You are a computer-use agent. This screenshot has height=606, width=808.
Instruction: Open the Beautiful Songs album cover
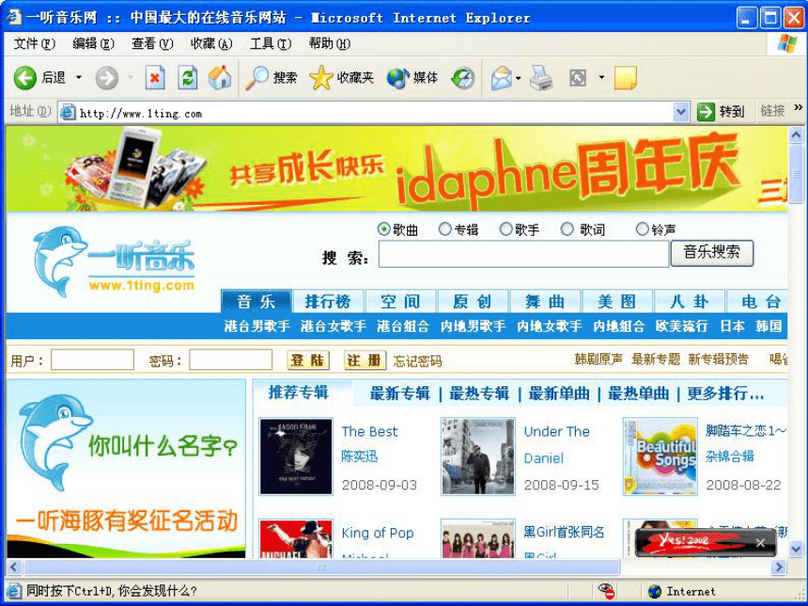[x=660, y=457]
